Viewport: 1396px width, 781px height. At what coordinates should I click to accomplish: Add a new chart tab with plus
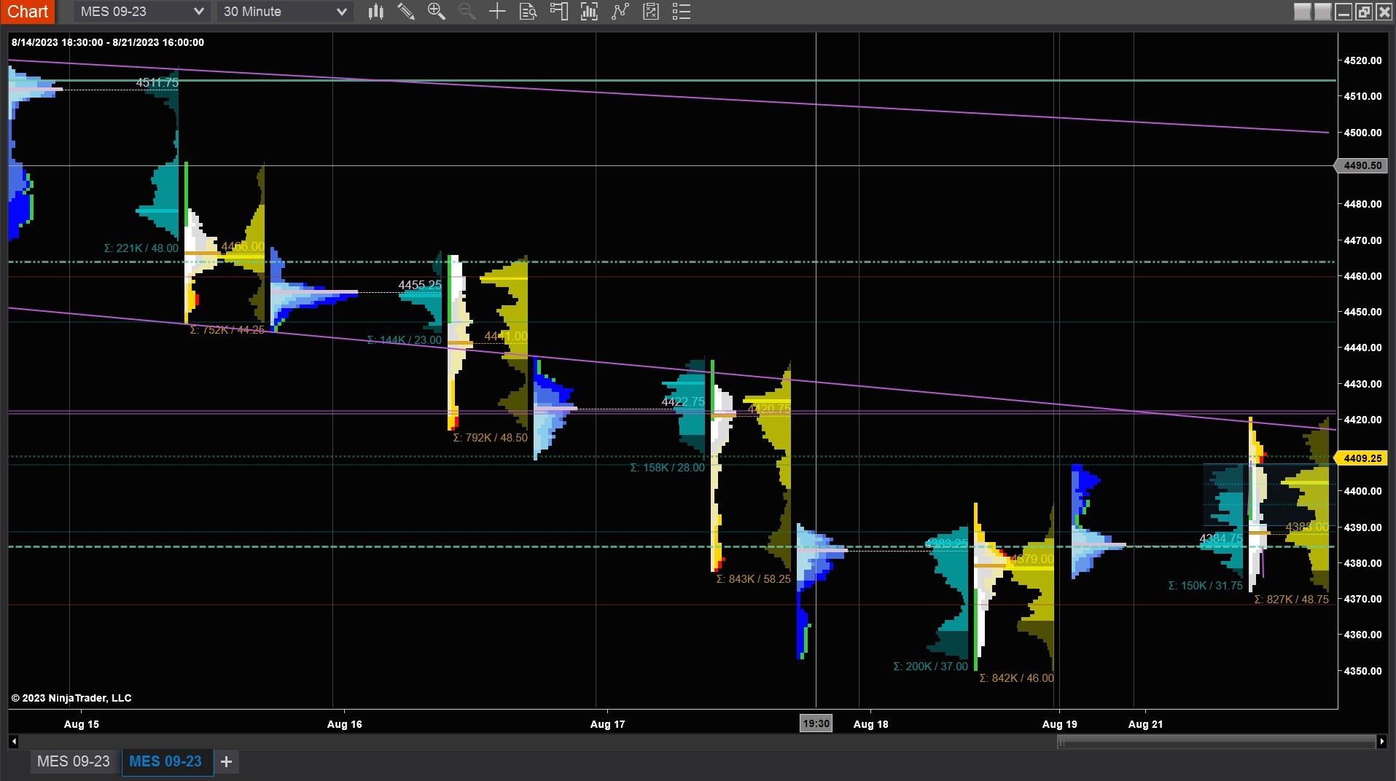coord(227,761)
